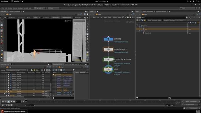The height and width of the screenshot is (113, 201).
Task: Click Key All Channels button
Action: (x=191, y=105)
